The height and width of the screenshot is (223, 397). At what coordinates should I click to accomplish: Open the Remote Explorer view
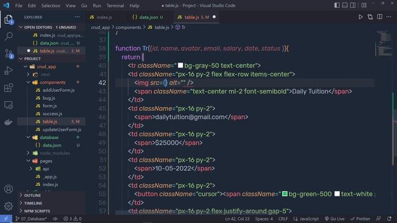point(8,105)
